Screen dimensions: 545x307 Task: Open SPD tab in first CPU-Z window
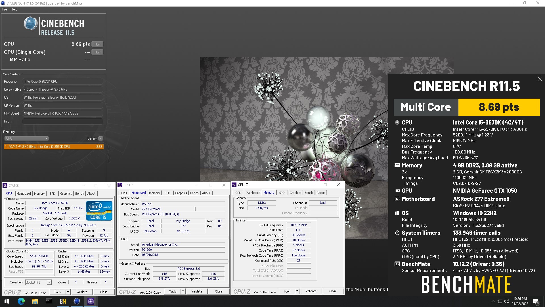pos(53,194)
